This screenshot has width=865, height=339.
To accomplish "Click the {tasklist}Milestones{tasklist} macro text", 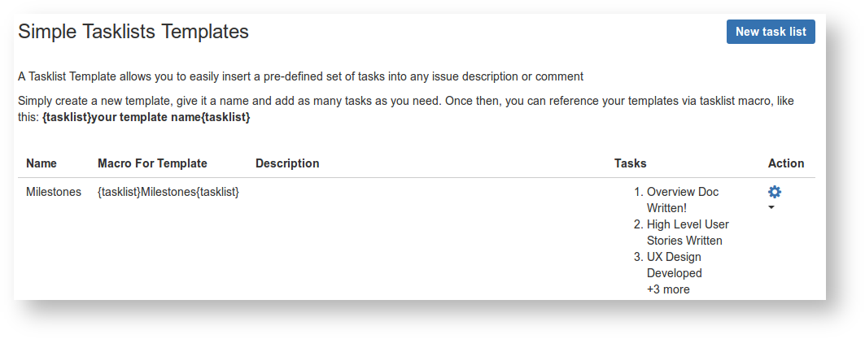I will [168, 192].
